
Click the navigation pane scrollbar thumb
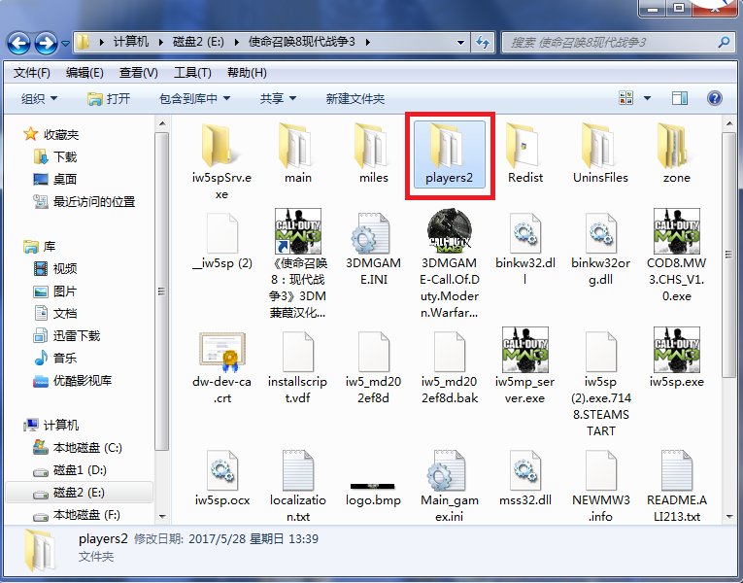pos(161,291)
